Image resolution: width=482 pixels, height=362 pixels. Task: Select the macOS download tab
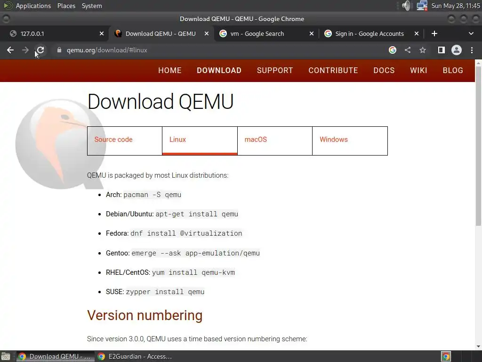(275, 140)
